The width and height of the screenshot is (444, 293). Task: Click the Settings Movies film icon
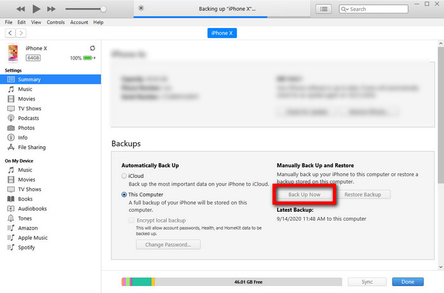click(x=11, y=99)
